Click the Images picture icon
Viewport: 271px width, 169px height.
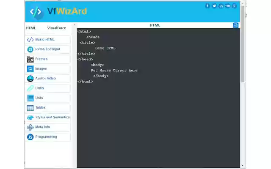tap(30, 69)
